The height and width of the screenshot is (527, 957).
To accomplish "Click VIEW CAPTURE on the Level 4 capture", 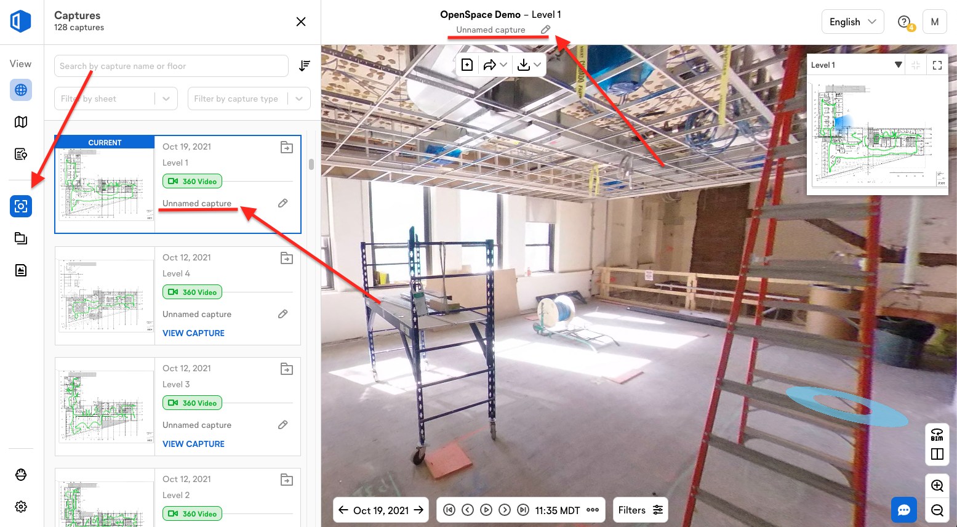I will pos(193,333).
